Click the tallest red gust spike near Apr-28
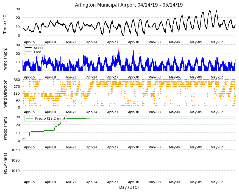 (119, 50)
